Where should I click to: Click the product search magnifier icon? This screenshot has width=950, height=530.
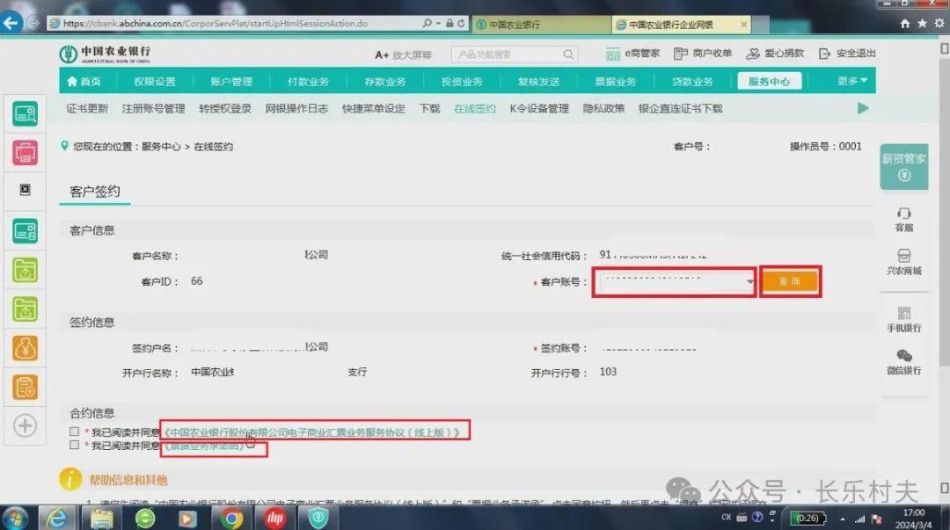pyautogui.click(x=568, y=54)
